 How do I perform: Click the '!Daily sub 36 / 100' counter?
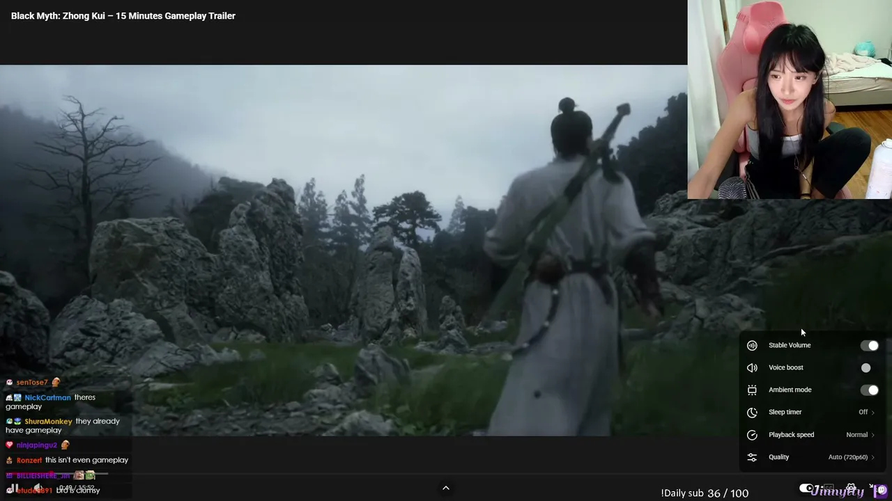705,493
